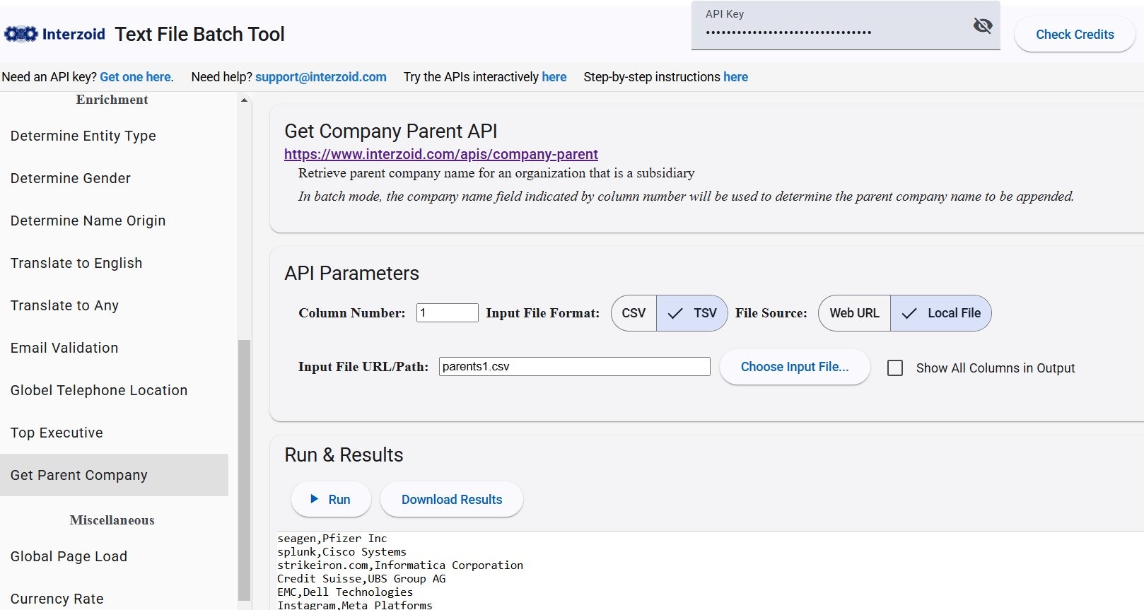Click result line 'Credit Suisse,UBS Group AG'
Screen dimensions: 1144x610
point(361,579)
